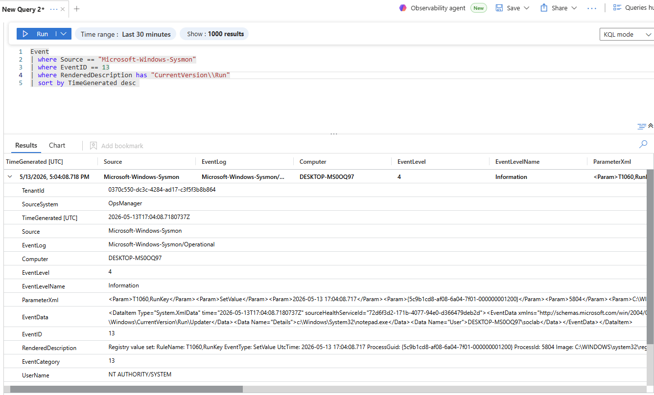Click the SourceSystem value OpsManager
The width and height of the screenshot is (654, 395).
tap(125, 203)
